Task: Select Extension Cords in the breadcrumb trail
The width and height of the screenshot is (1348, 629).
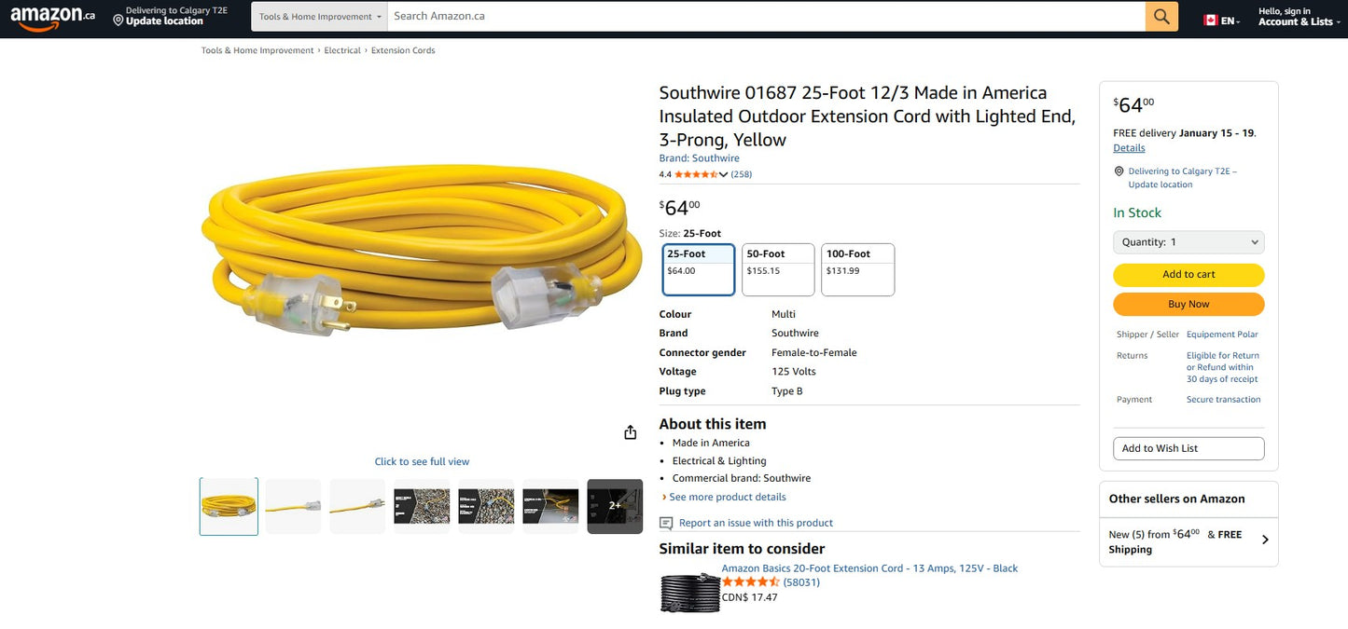Action: coord(403,49)
